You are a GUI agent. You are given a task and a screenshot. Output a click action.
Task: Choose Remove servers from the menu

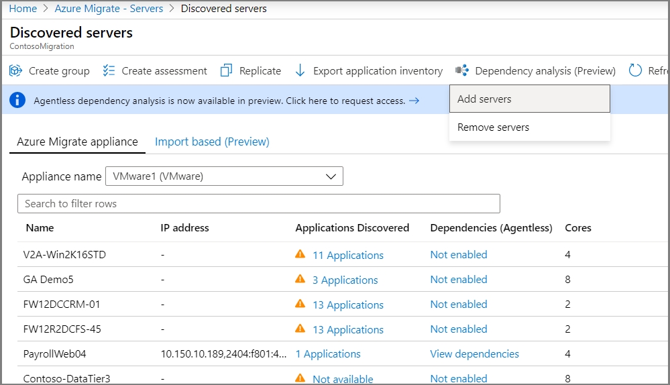493,127
